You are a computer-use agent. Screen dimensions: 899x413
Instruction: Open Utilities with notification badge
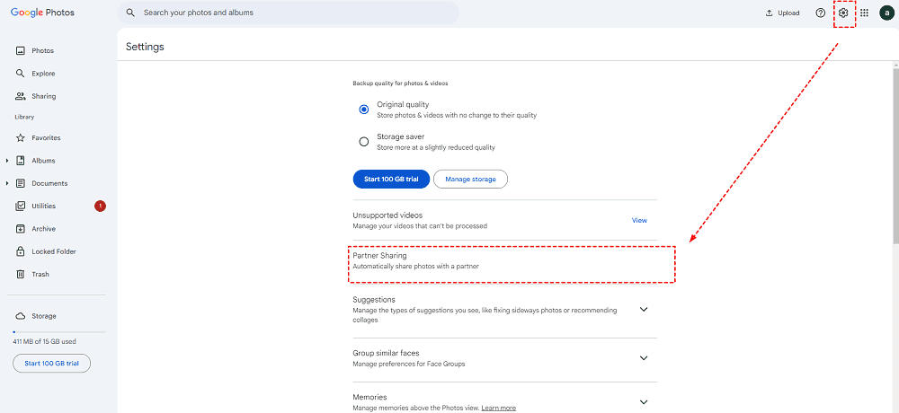click(43, 206)
